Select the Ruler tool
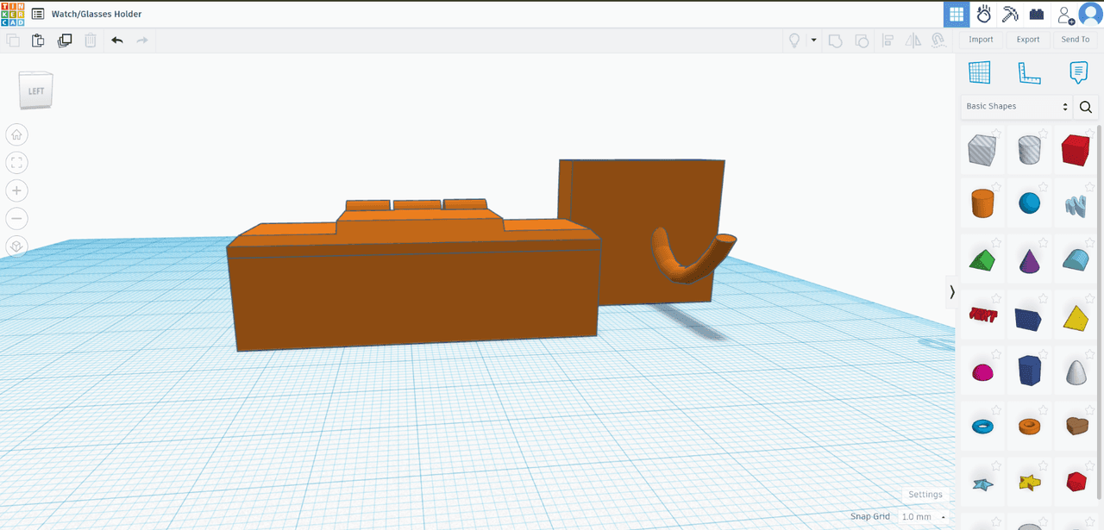1104x530 pixels. (x=1029, y=73)
